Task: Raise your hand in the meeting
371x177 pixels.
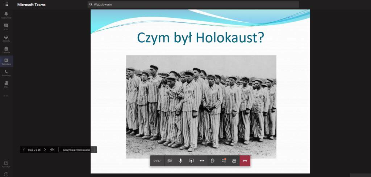Action: pyautogui.click(x=213, y=161)
